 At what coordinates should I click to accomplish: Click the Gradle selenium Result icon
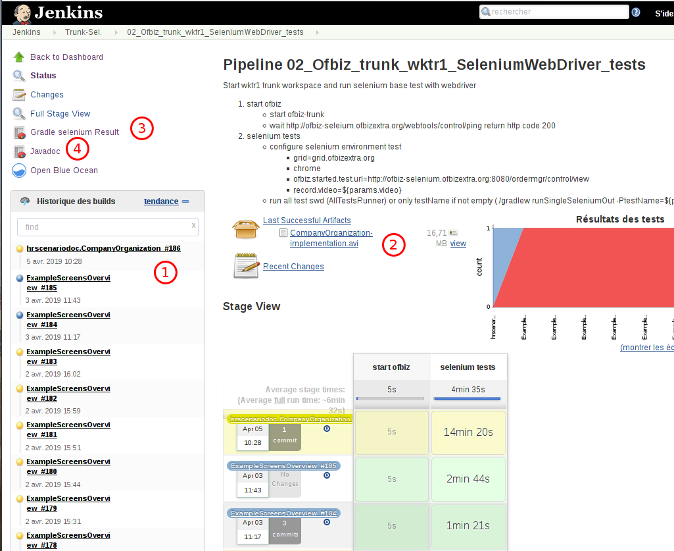click(x=19, y=132)
